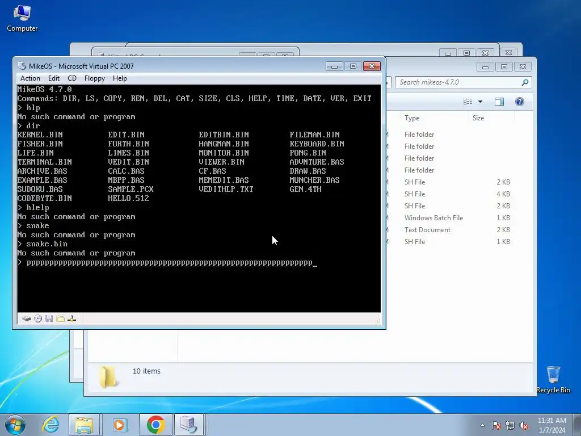Launch Windows Media Player from taskbar
Viewport: 581px width, 436px height.
coord(119,425)
